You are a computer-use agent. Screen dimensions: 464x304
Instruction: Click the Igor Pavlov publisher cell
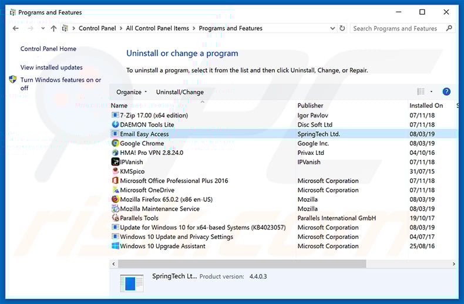pyautogui.click(x=313, y=116)
